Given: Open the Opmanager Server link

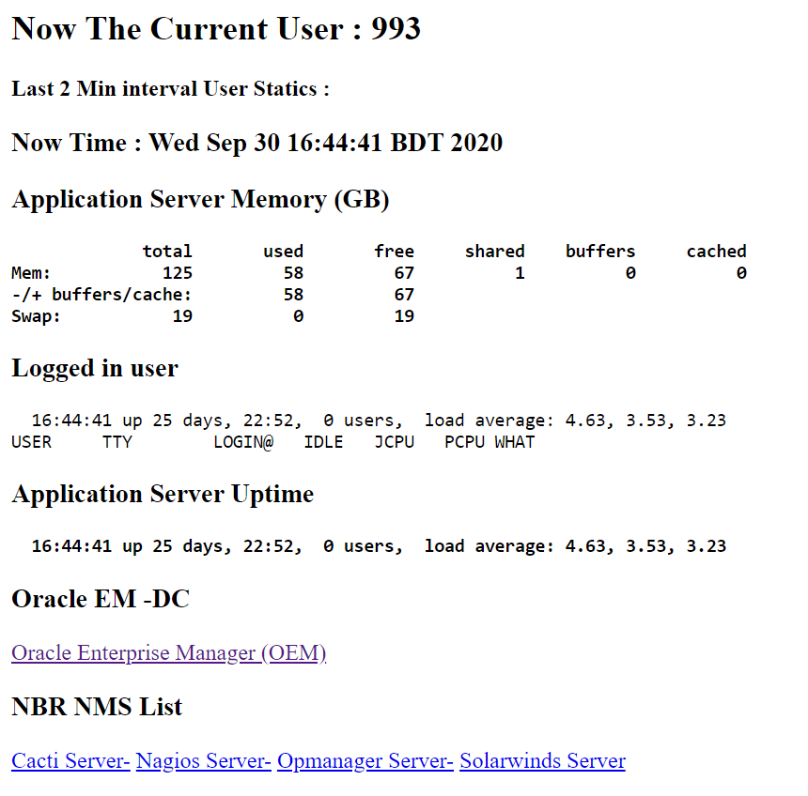Looking at the screenshot, I should [x=365, y=760].
